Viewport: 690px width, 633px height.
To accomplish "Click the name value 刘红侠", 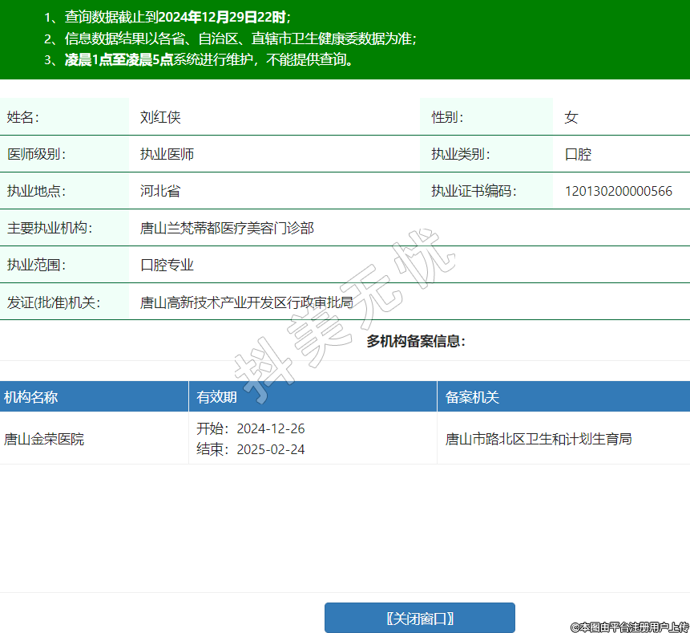I will pyautogui.click(x=160, y=117).
